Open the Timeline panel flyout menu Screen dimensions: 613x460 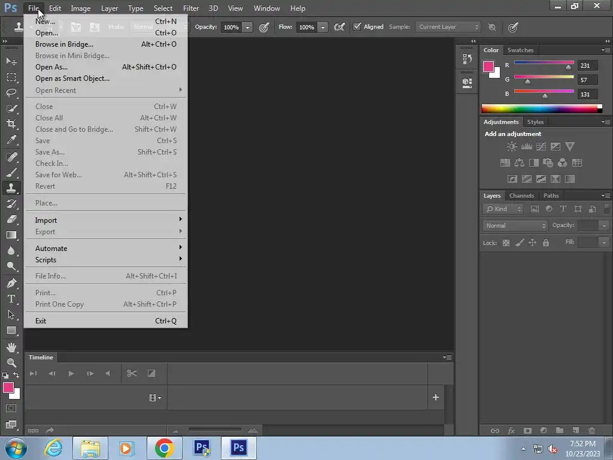(447, 357)
